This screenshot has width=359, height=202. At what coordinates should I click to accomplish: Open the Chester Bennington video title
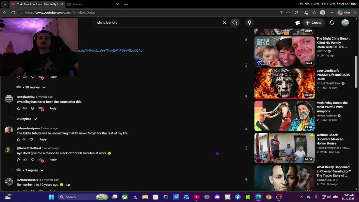[333, 171]
